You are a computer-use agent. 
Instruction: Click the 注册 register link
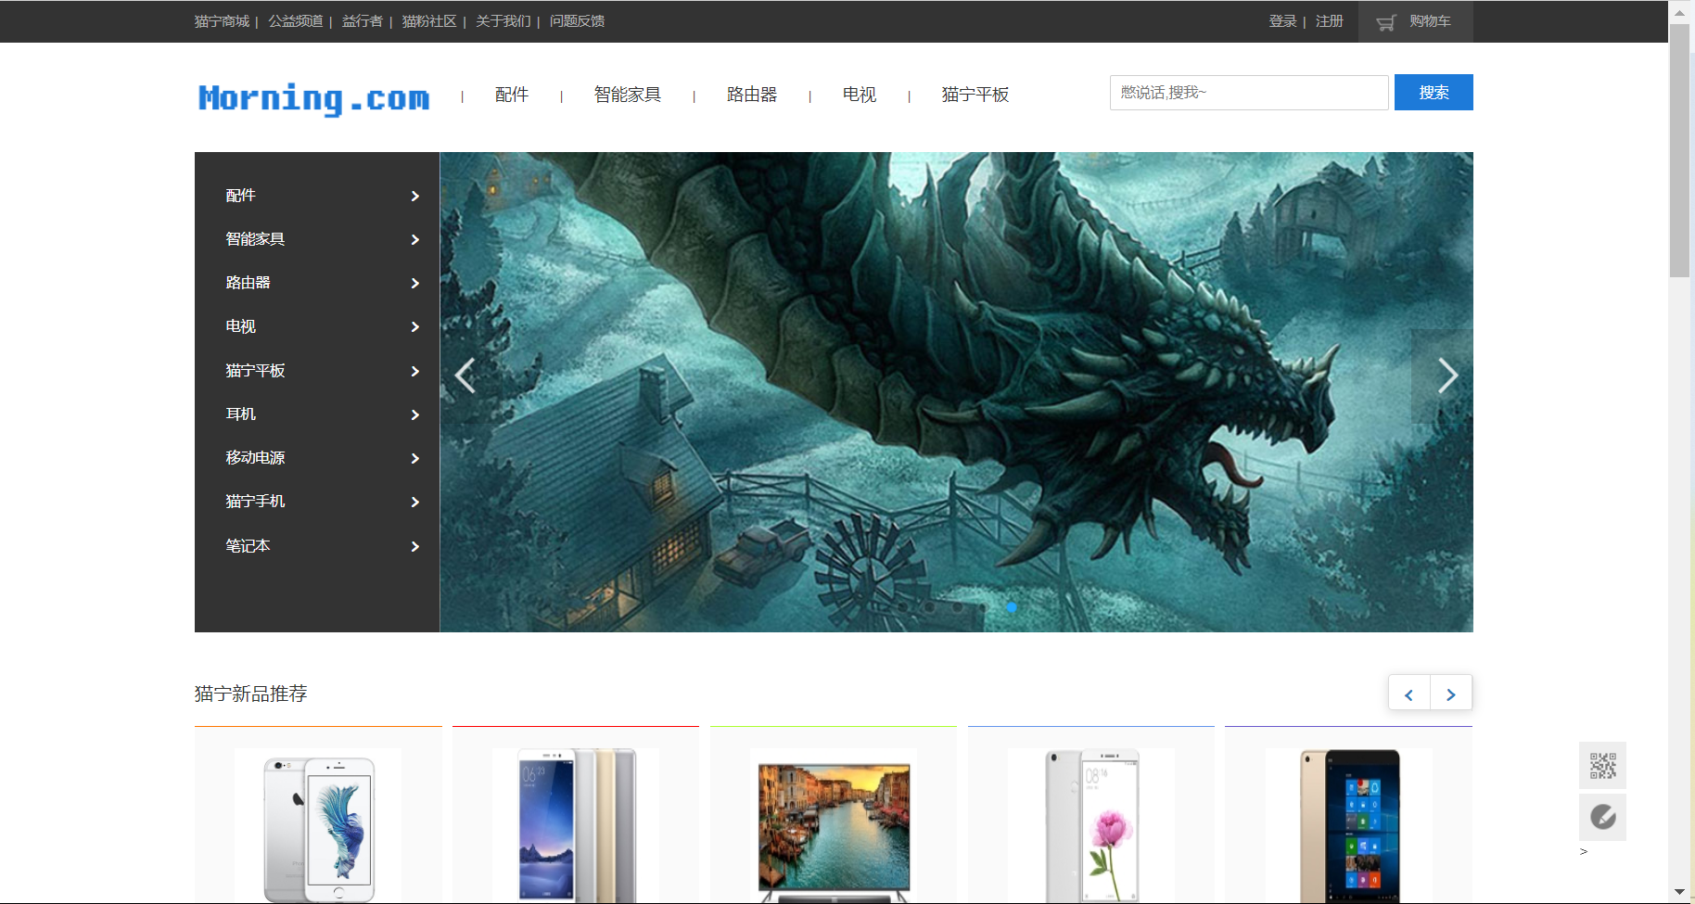1330,21
